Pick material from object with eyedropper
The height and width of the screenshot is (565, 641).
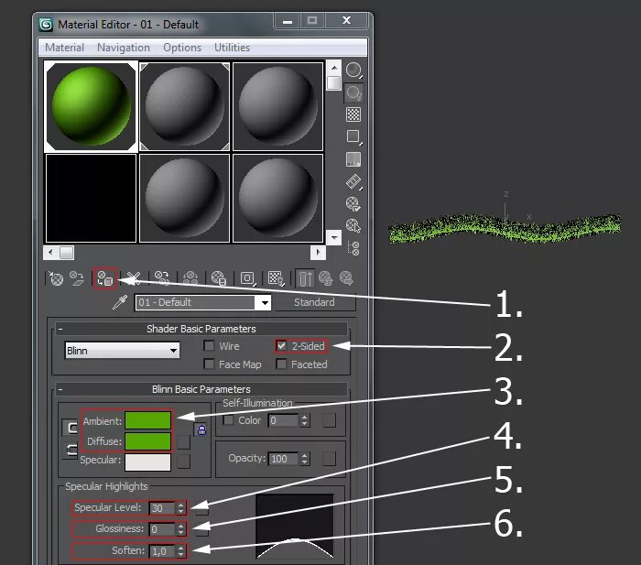(x=120, y=302)
